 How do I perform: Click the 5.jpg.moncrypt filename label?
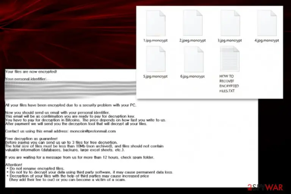tap(155, 76)
